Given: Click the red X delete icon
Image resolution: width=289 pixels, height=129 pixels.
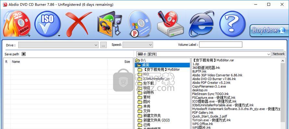Looking at the screenshot, I should 79,24.
